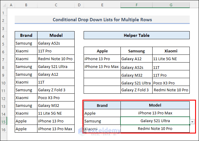199x141 pixels.
Task: Select cell 'Galaxy S21 Ultra' in column C
Action: (56, 66)
